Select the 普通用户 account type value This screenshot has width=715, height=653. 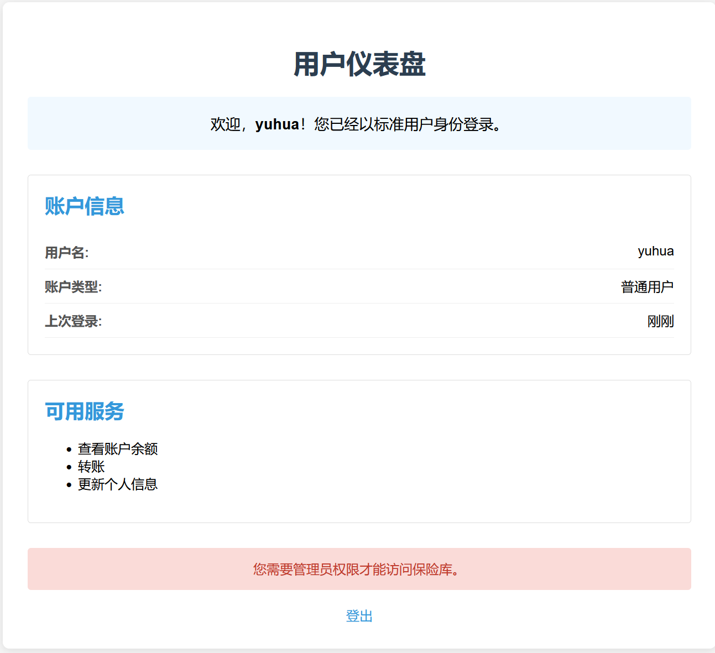point(647,287)
